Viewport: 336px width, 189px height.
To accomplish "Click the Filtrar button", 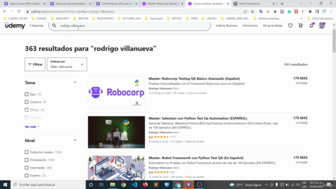I will [x=35, y=64].
